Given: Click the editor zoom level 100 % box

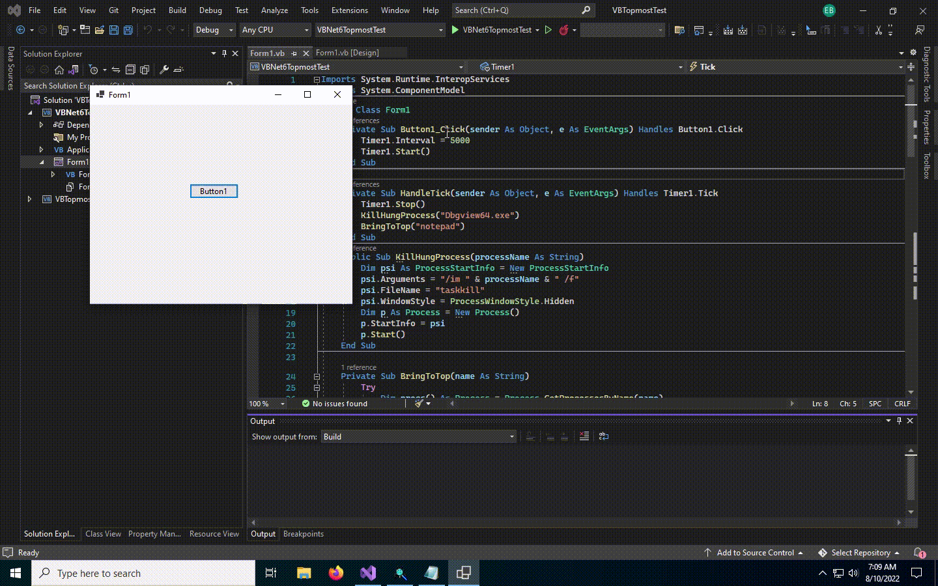Looking at the screenshot, I should coord(266,404).
